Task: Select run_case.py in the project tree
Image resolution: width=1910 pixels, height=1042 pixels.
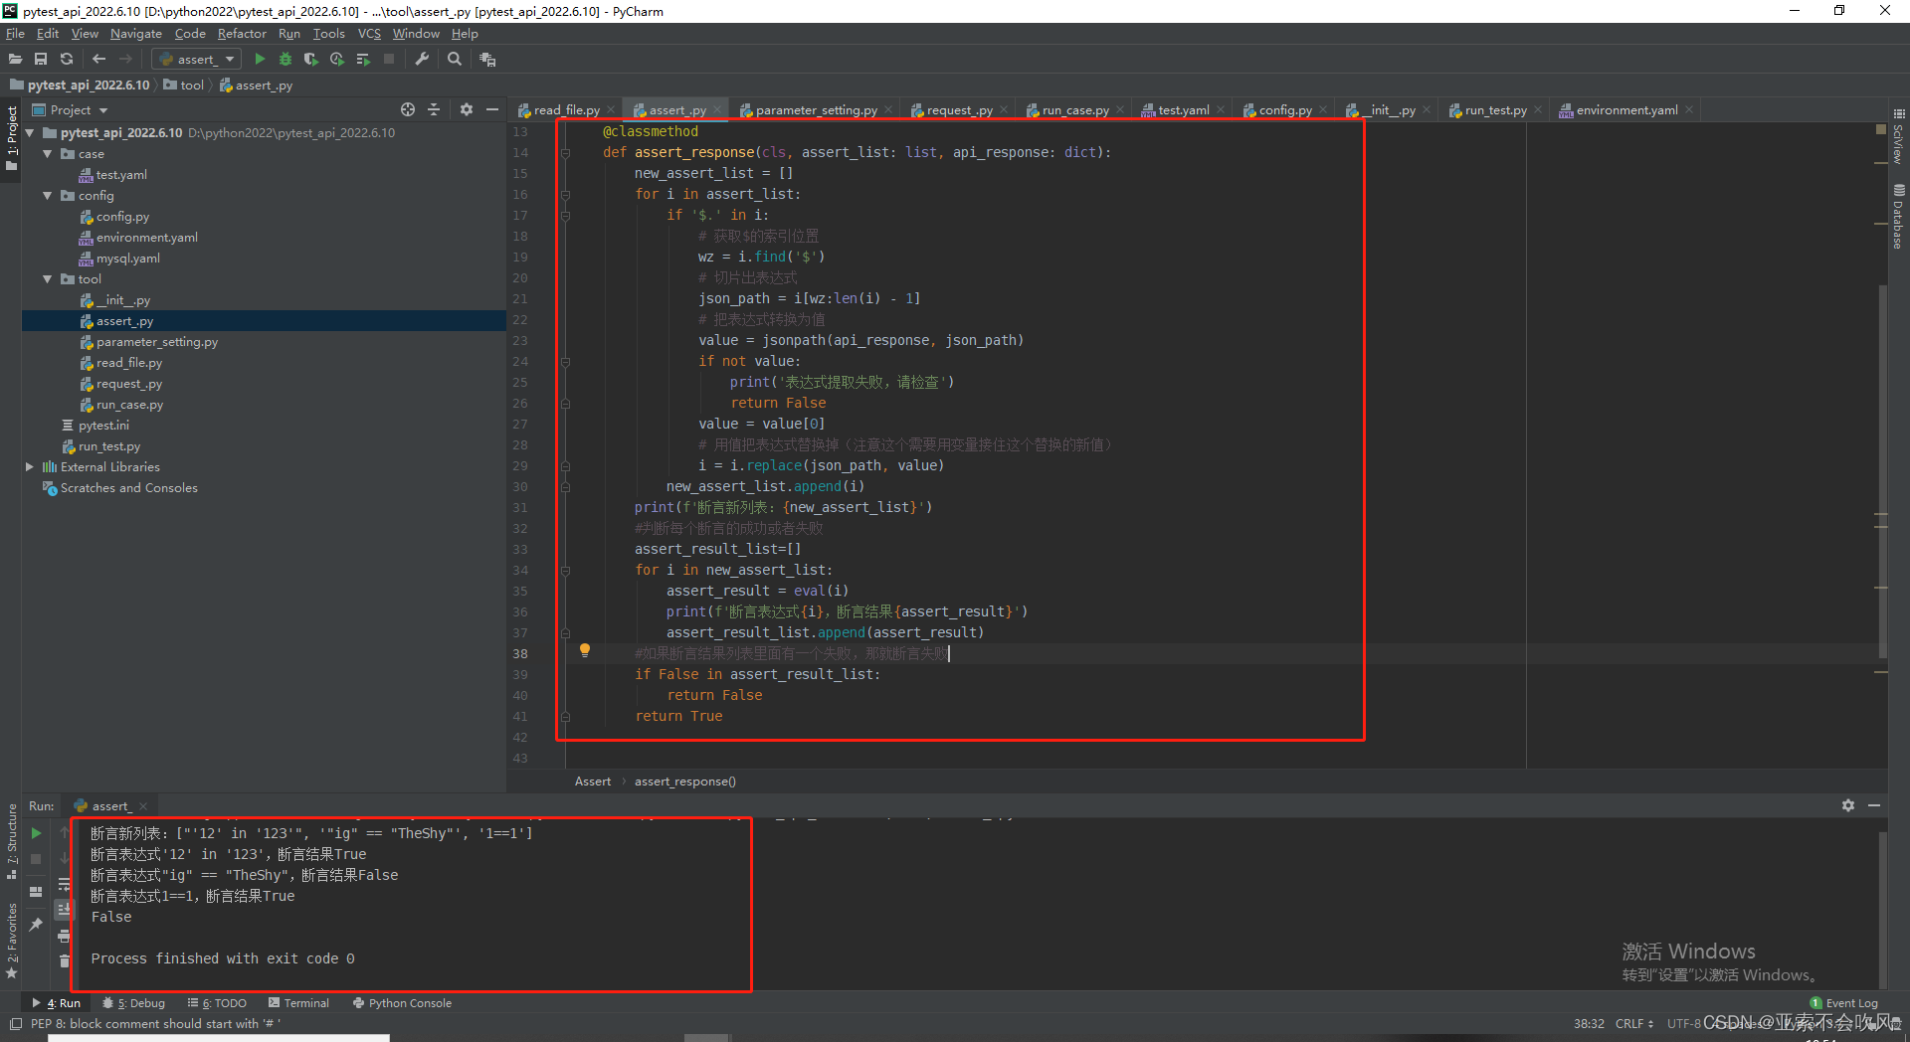Action: click(129, 405)
